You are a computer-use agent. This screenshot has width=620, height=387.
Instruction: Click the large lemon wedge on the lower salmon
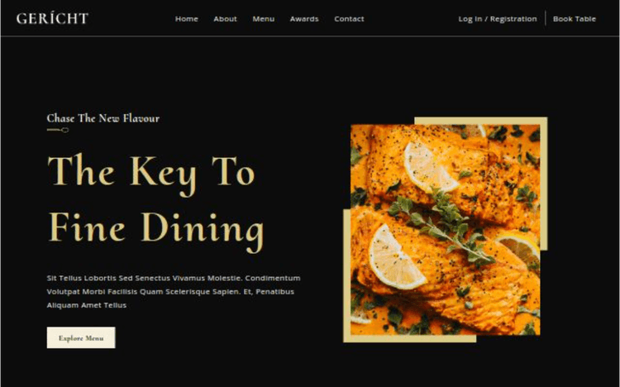coord(395,258)
